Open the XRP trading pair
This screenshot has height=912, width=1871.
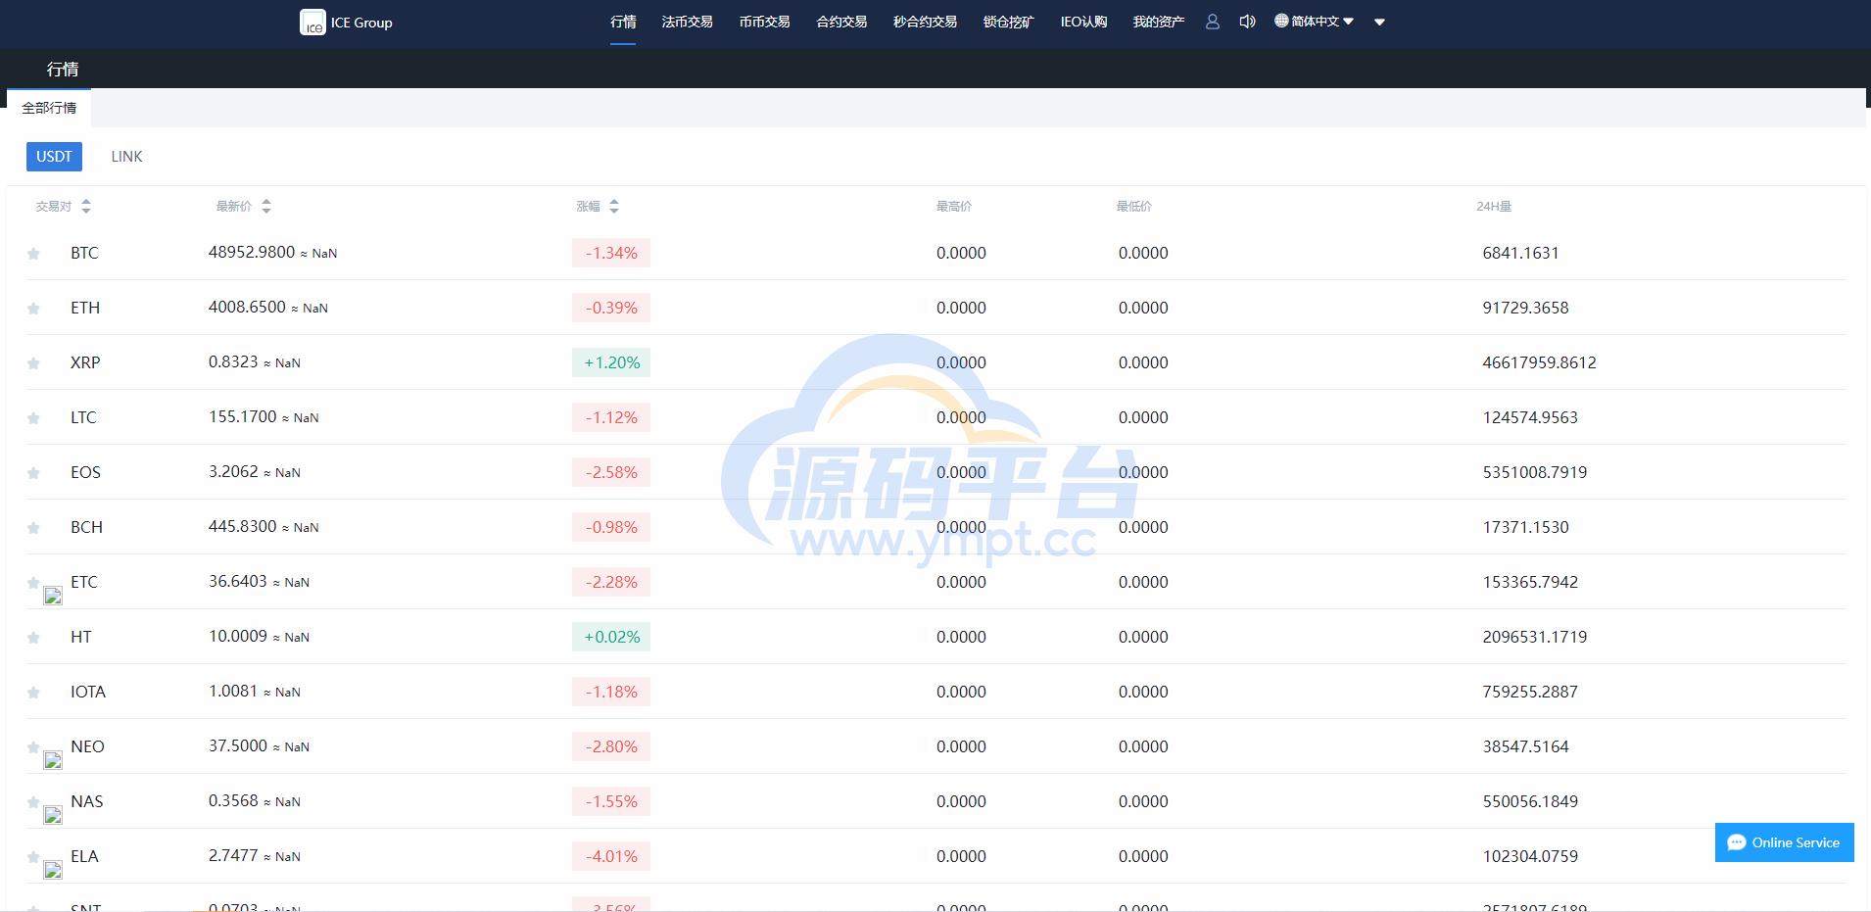[935, 362]
